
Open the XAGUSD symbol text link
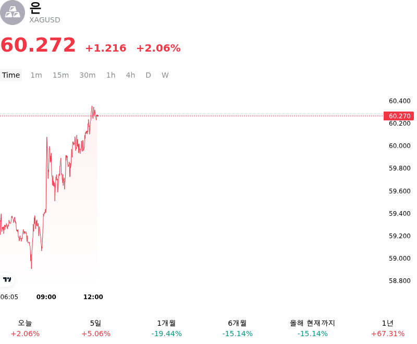[45, 20]
